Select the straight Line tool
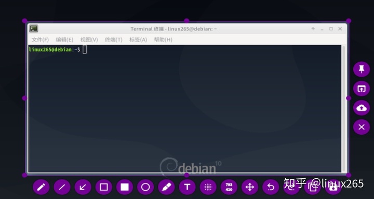 tap(62, 187)
